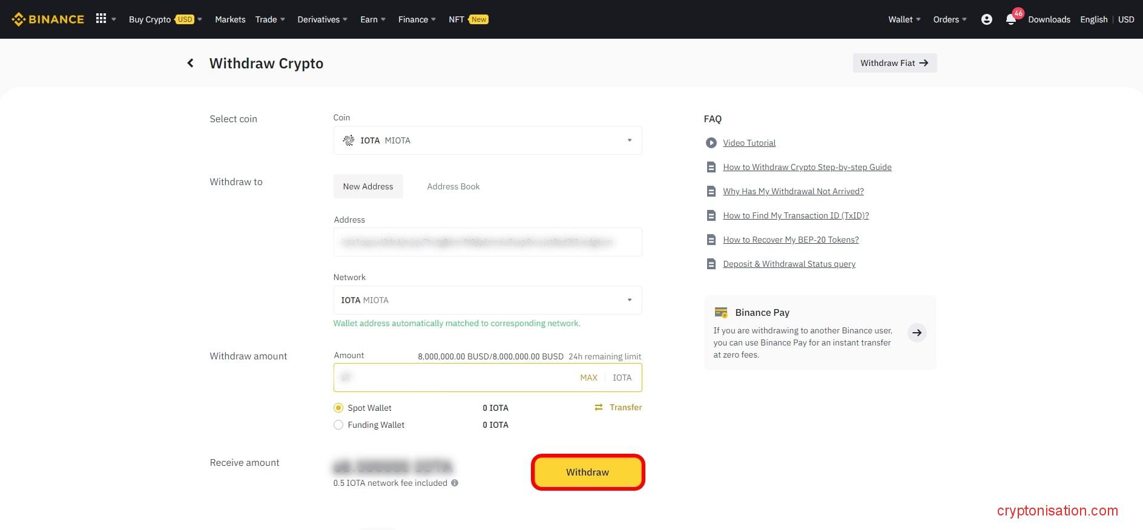Click into the Address input field
The image size is (1143, 530).
point(487,242)
